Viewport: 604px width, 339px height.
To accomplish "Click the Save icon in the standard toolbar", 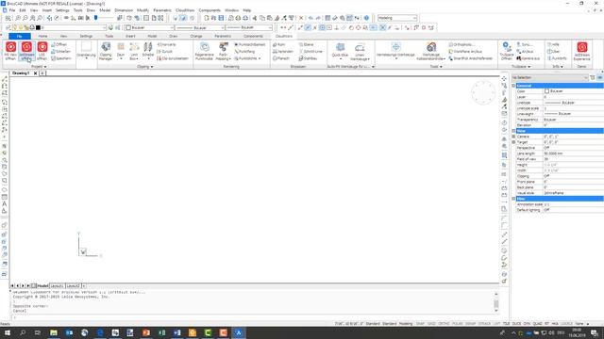I will (221, 18).
